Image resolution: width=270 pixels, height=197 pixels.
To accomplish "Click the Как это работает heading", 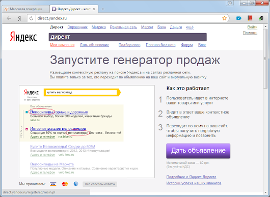I will 188,88.
